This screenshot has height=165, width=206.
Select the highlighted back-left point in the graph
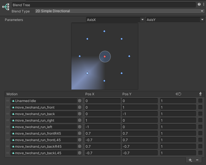click(x=87, y=73)
